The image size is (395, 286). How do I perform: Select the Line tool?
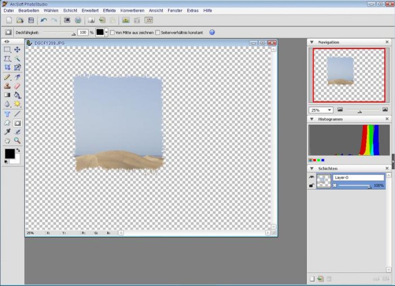point(17,114)
